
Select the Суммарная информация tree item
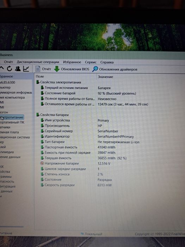[16, 92]
